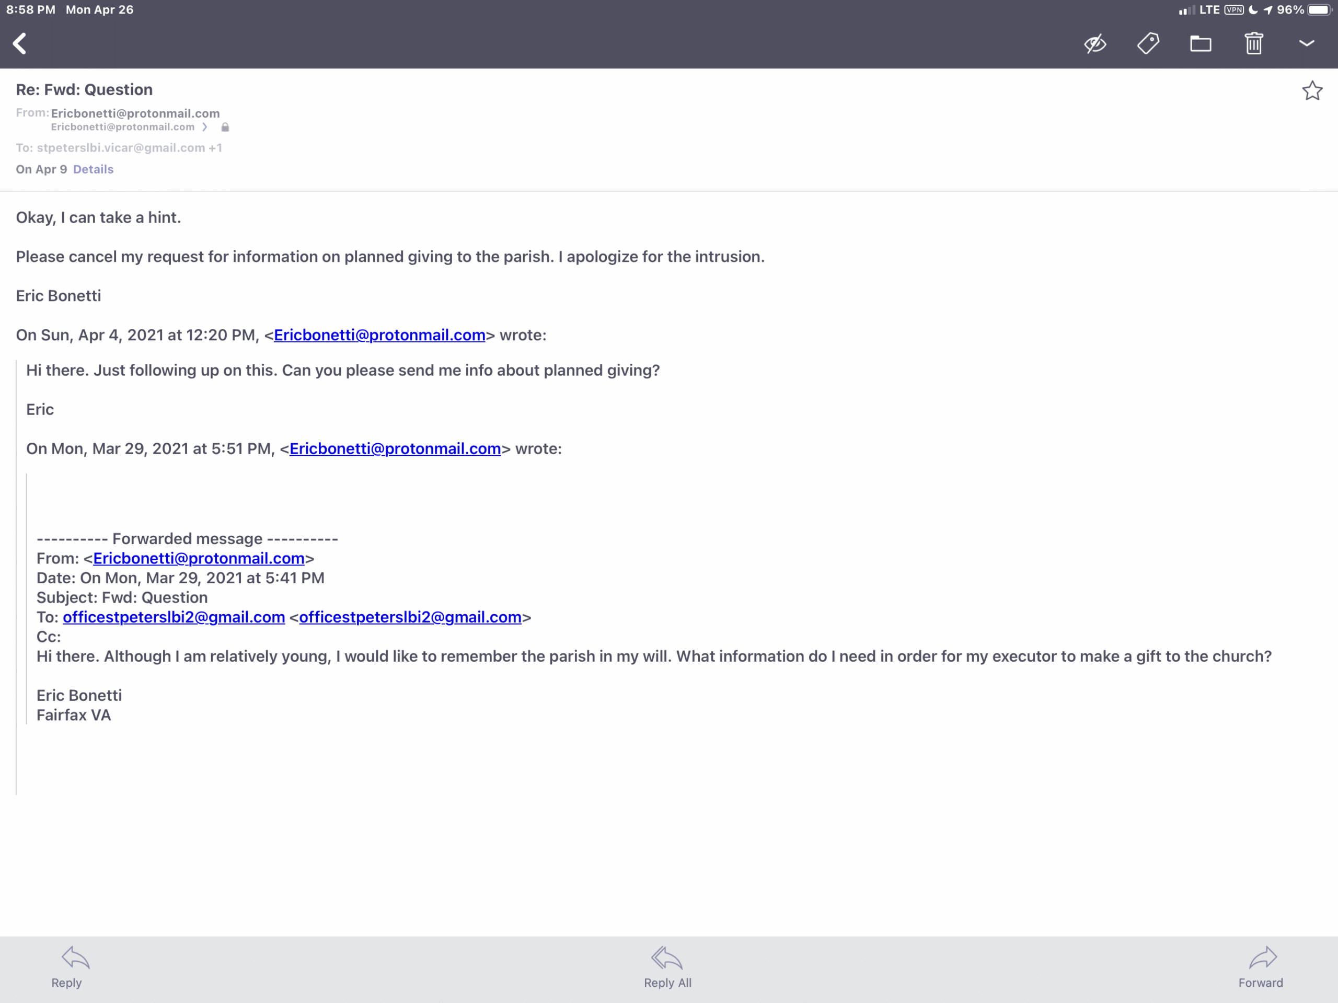This screenshot has height=1003, width=1338.
Task: Tap the VPN status indicator
Action: pyautogui.click(x=1234, y=10)
